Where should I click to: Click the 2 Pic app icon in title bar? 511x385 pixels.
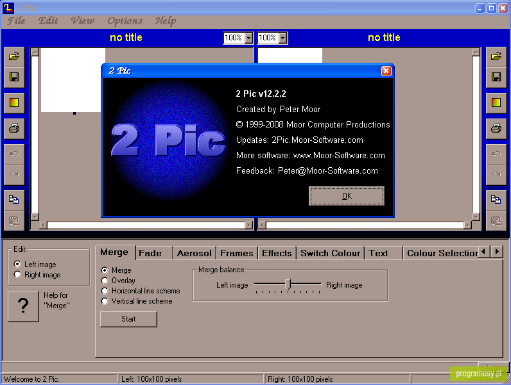click(8, 8)
